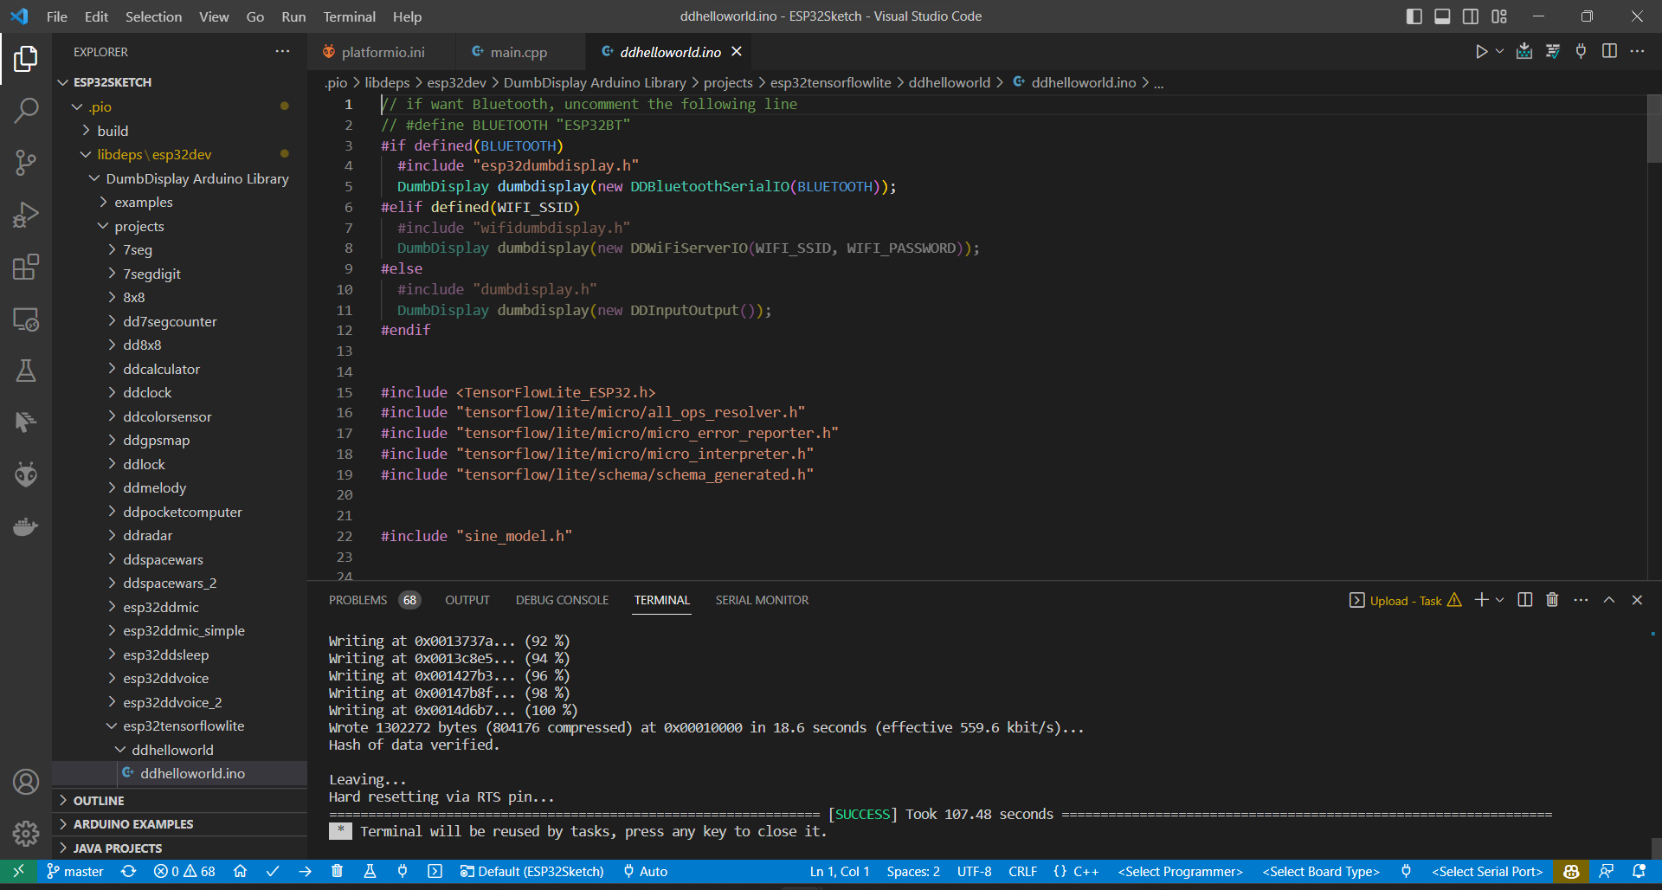Split the terminal panel
This screenshot has width=1662, height=890.
point(1525,600)
